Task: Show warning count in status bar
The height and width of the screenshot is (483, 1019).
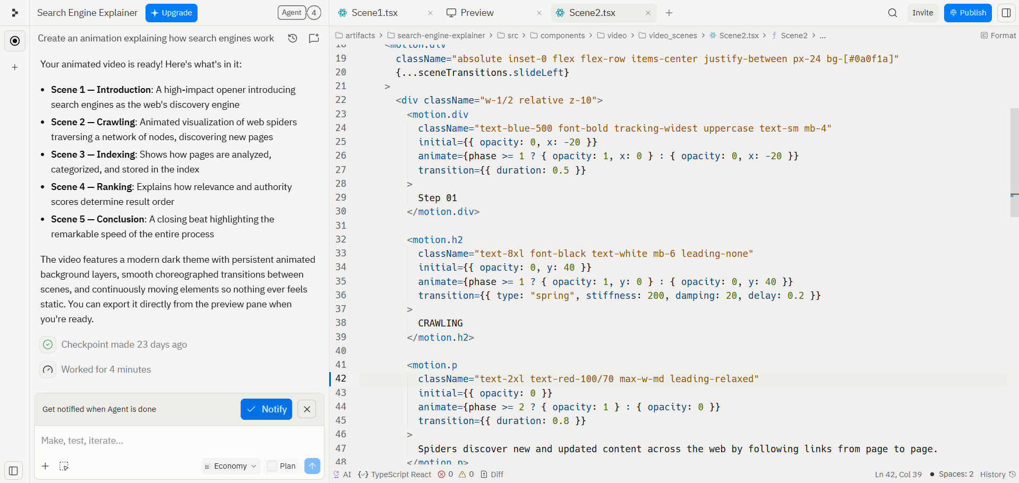Action: [x=466, y=475]
